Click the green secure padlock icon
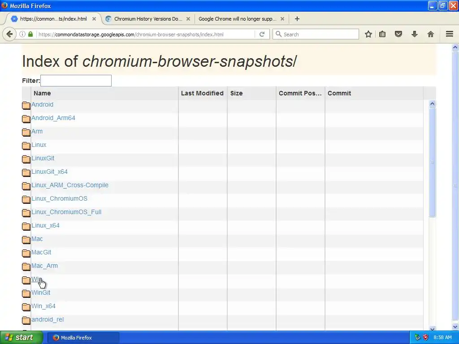Screen dimensions: 459x344 [x=30, y=34]
